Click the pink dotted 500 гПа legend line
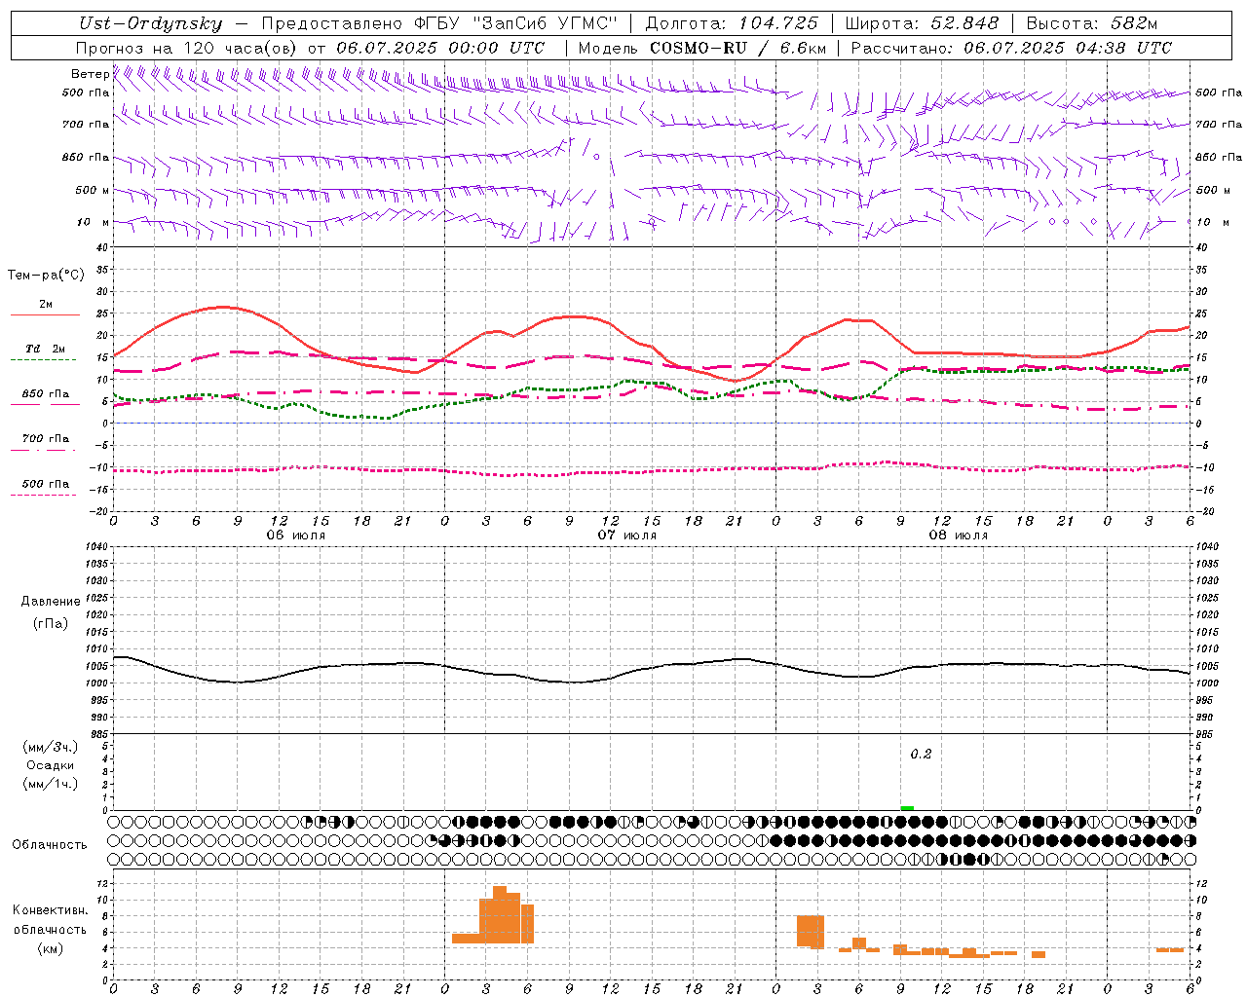The width and height of the screenshot is (1247, 997). coord(43,495)
